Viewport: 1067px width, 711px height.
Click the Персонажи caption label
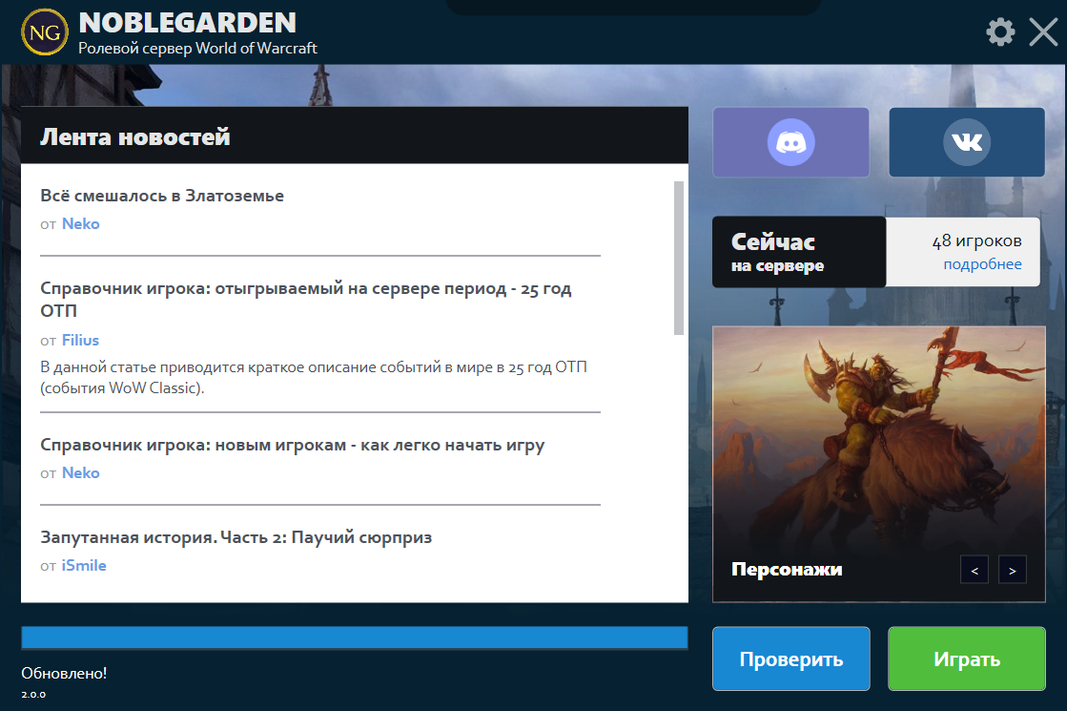pos(787,570)
